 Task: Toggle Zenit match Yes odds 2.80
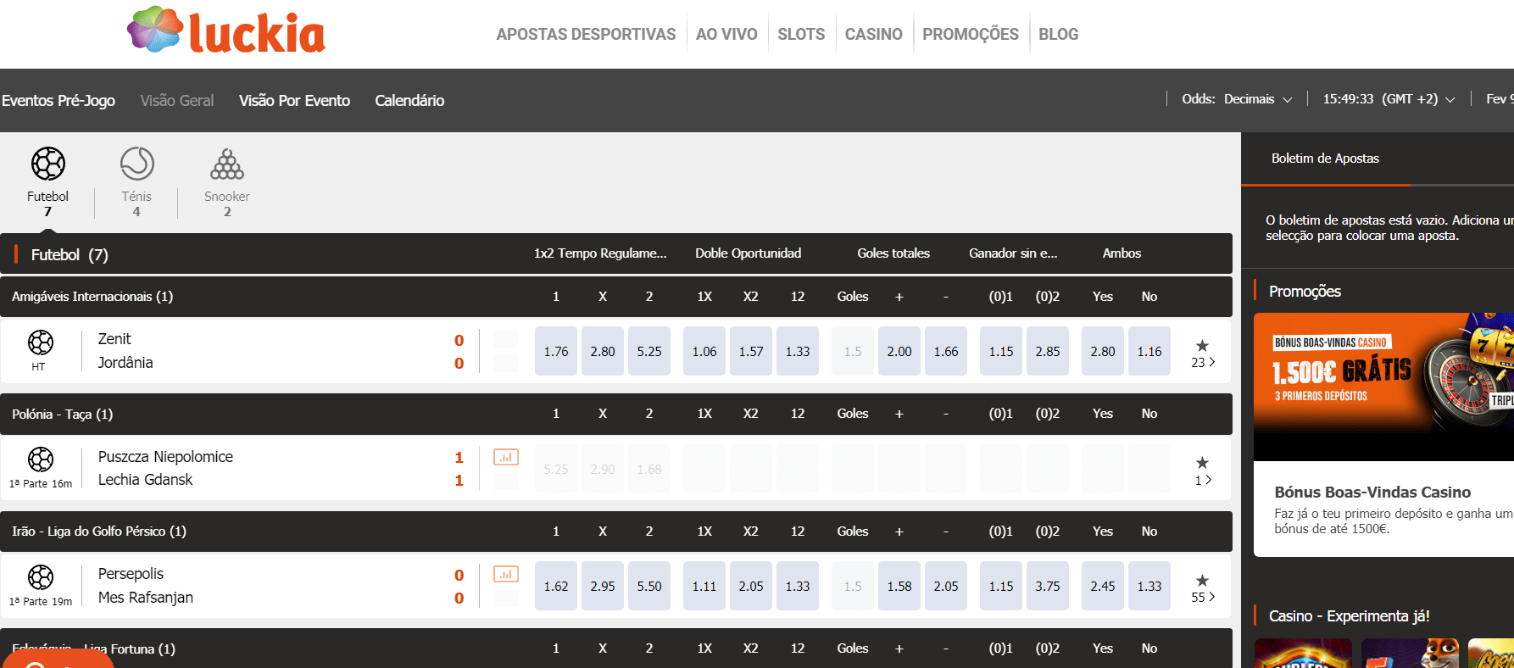click(x=1103, y=351)
